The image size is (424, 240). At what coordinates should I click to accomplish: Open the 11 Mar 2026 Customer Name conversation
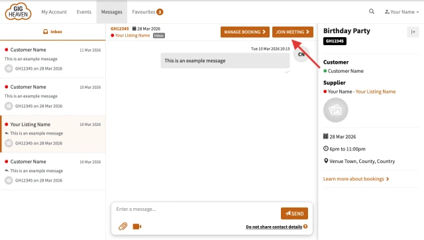point(53,59)
